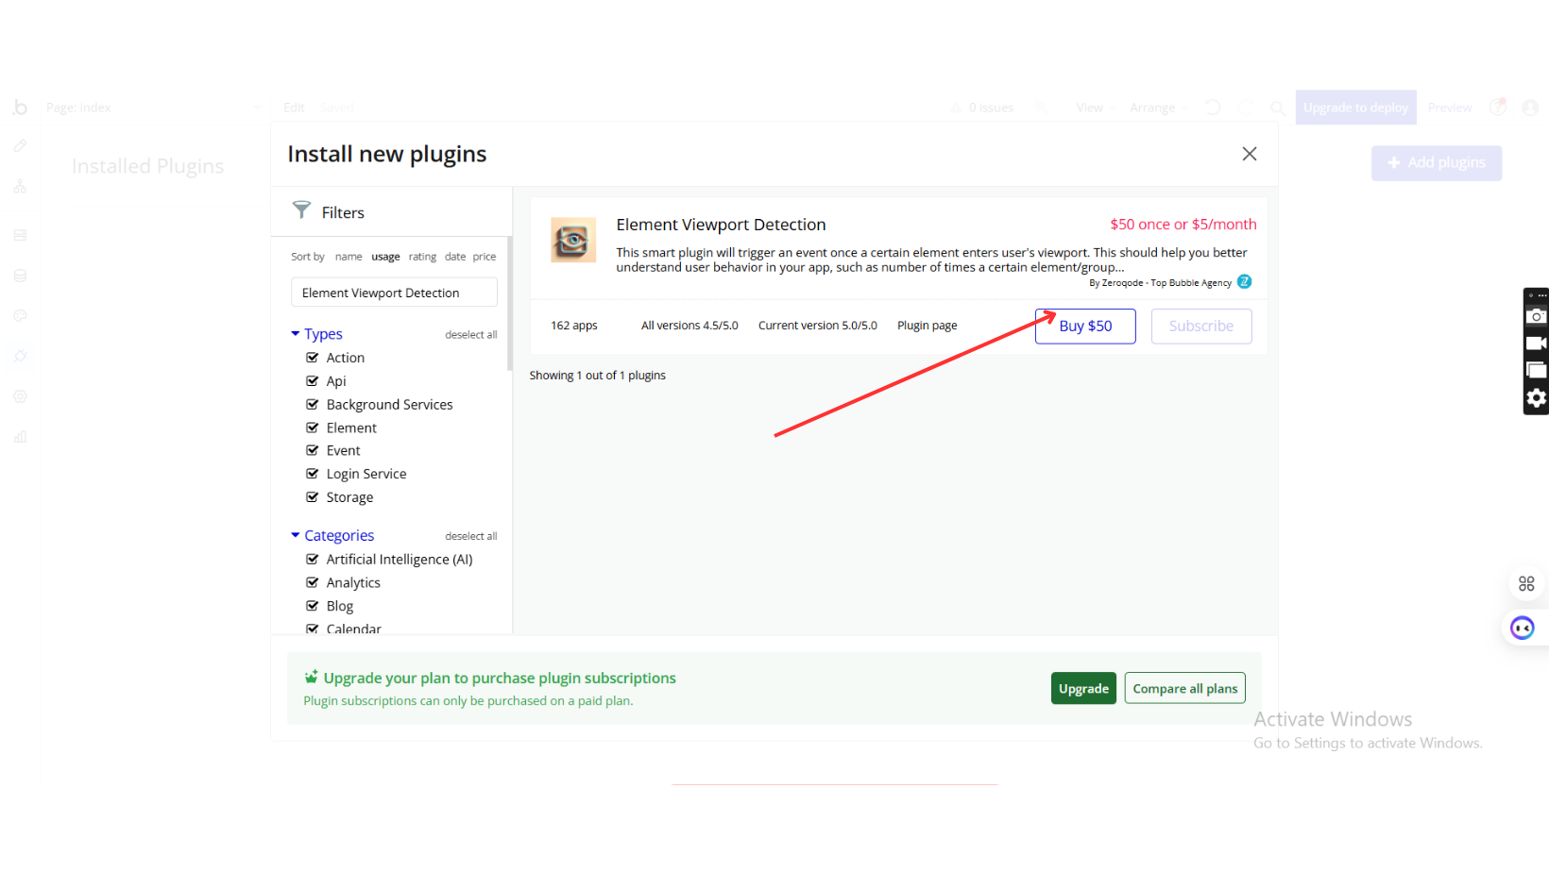Viewport: 1549px width, 872px height.
Task: Click the Add plugins button behind the dialog
Action: tap(1437, 163)
